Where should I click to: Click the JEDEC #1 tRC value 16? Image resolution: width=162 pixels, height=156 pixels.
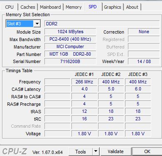(84, 119)
